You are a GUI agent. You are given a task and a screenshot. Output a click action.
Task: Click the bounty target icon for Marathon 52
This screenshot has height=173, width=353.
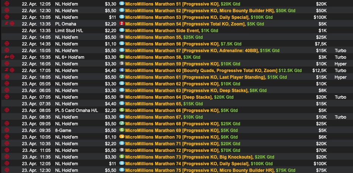[x=7, y=10]
